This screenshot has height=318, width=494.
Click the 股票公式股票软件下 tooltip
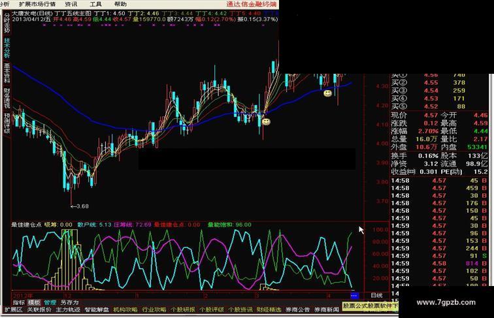(x=370, y=306)
